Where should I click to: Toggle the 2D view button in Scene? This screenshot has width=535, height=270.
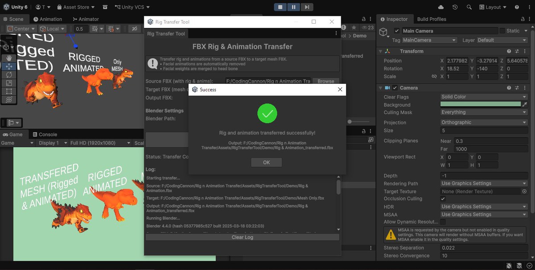(134, 29)
